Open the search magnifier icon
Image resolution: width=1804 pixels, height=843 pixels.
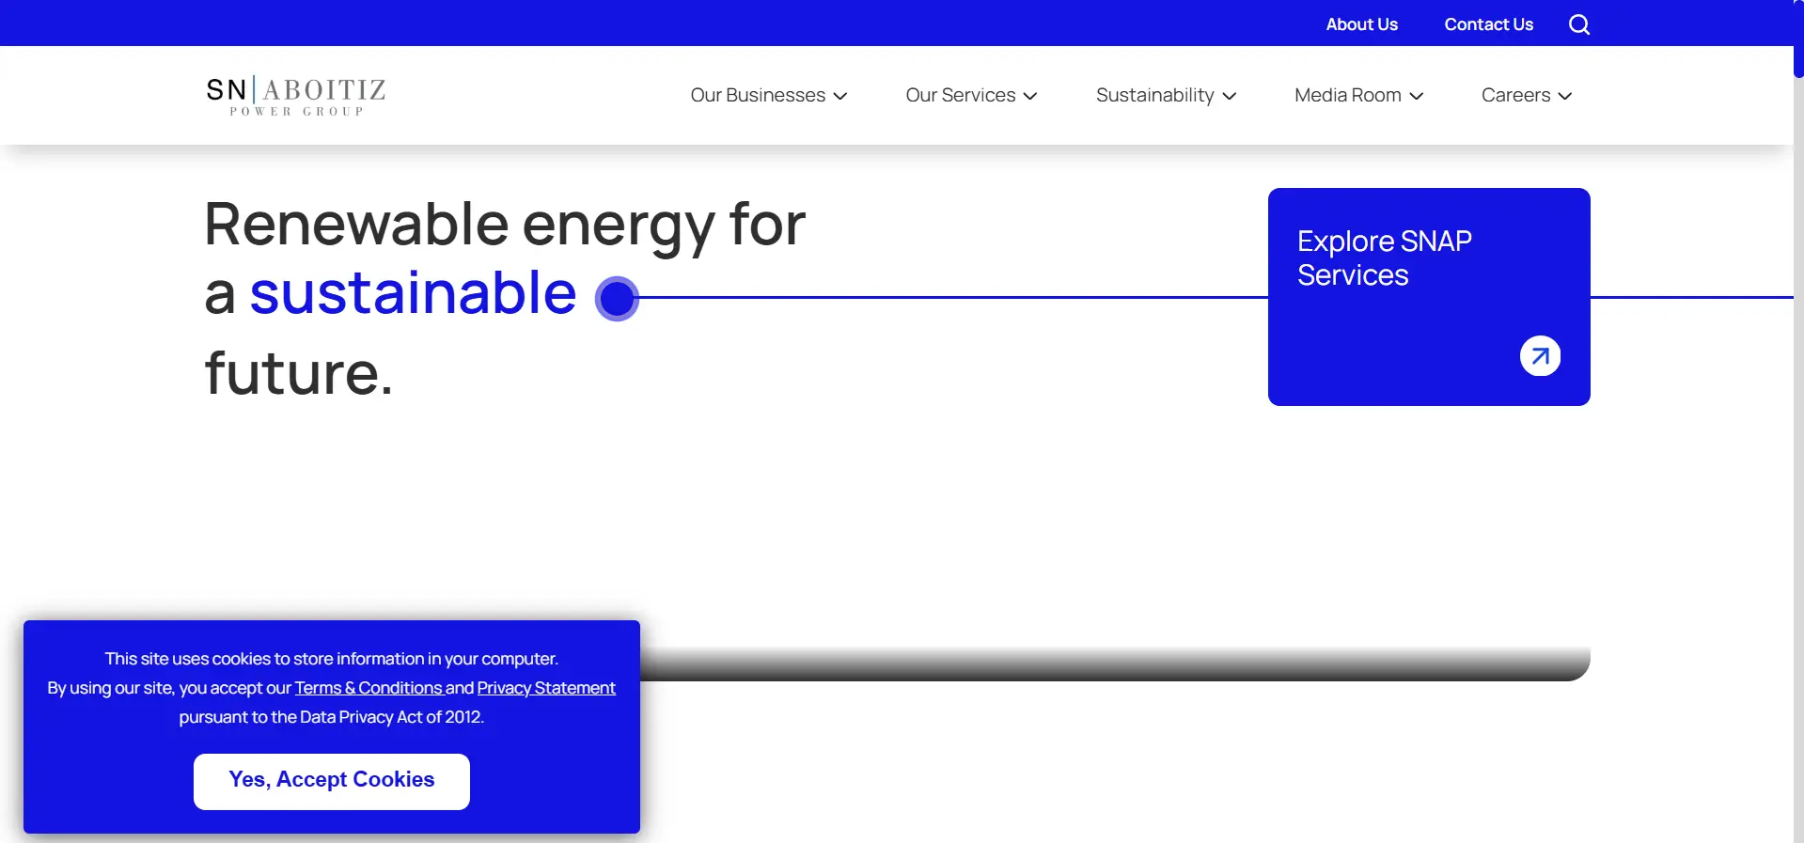click(1579, 24)
